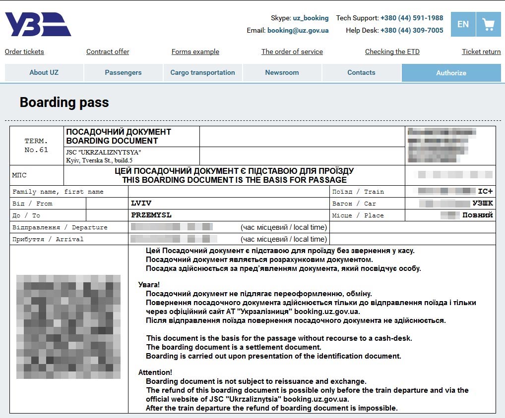Click Boarding document is not subject line
This screenshot has width=505, height=418.
pyautogui.click(x=256, y=381)
